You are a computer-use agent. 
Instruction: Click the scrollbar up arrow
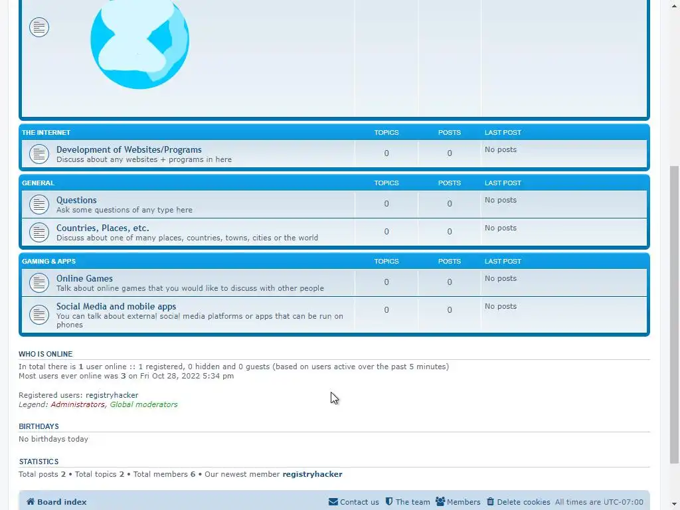coord(674,6)
